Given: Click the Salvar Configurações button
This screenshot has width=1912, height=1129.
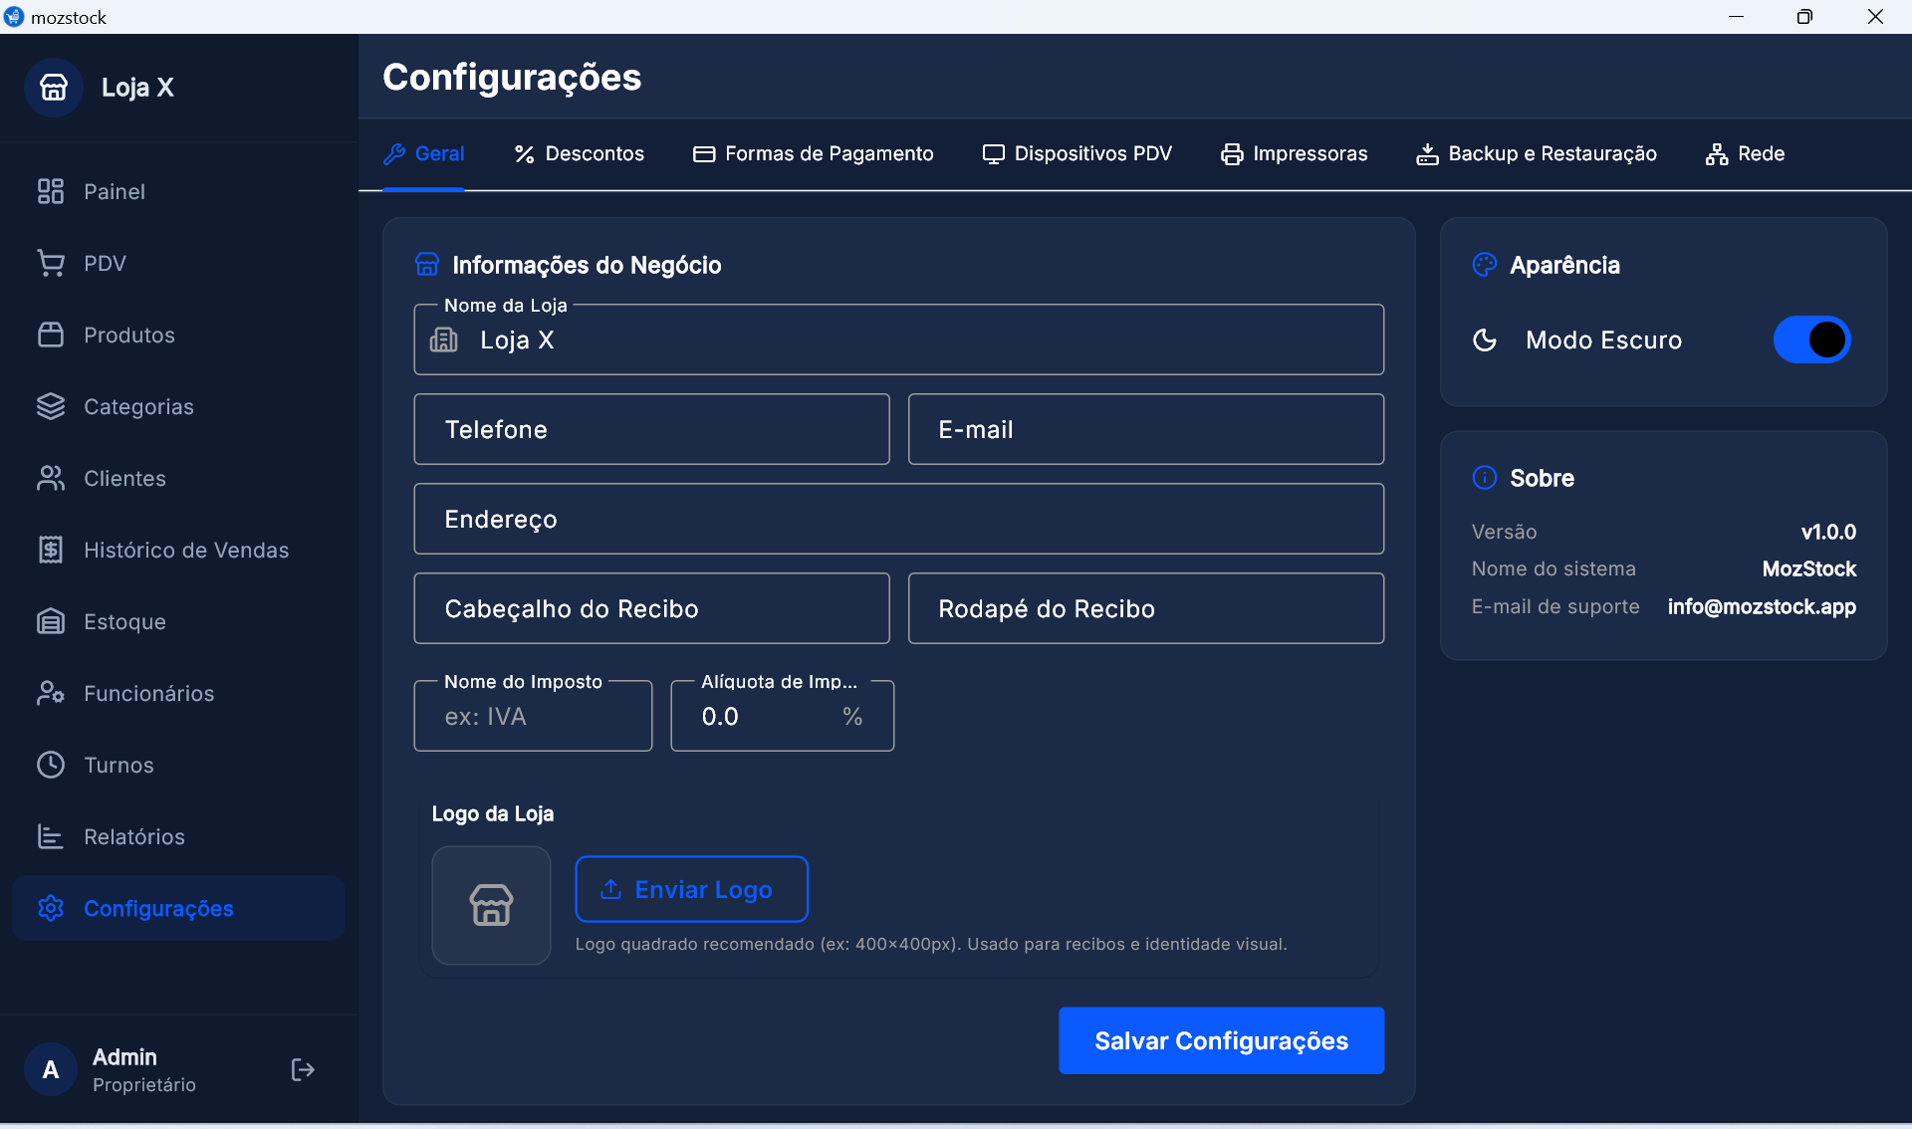Looking at the screenshot, I should (x=1221, y=1040).
